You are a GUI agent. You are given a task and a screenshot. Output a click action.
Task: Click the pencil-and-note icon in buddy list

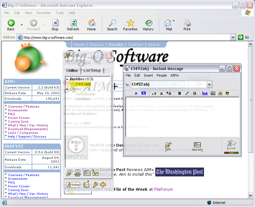[96, 173]
